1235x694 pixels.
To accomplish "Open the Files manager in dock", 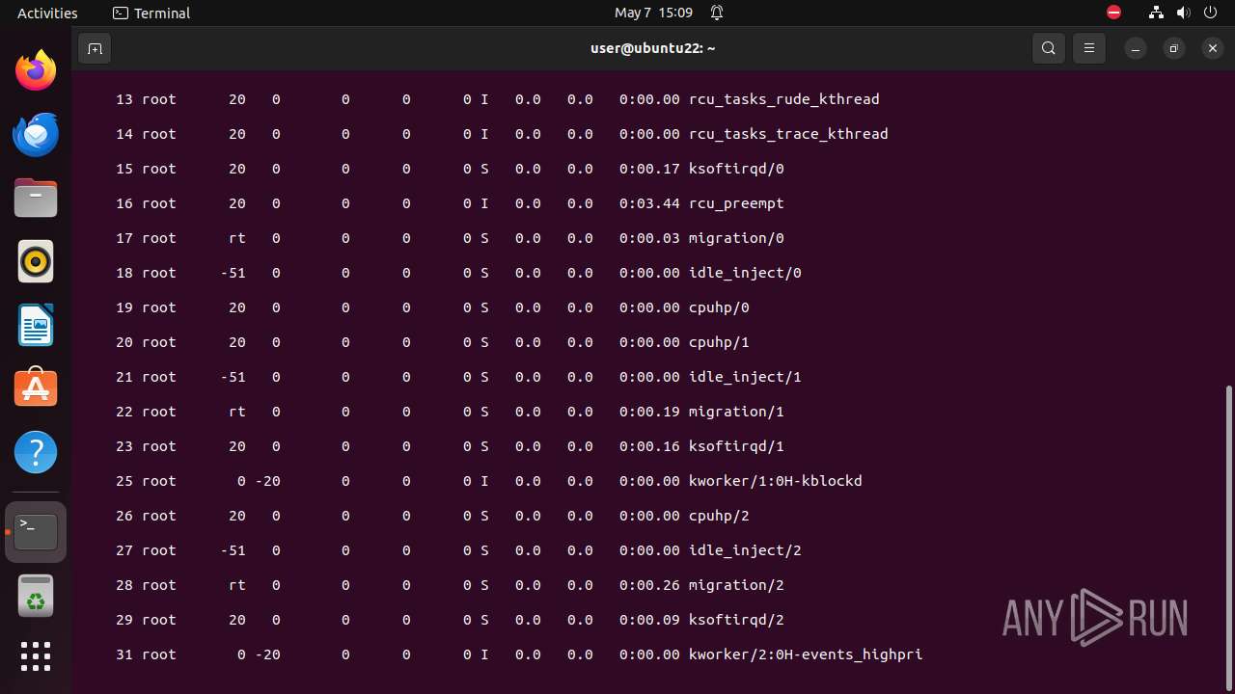I will [36, 198].
